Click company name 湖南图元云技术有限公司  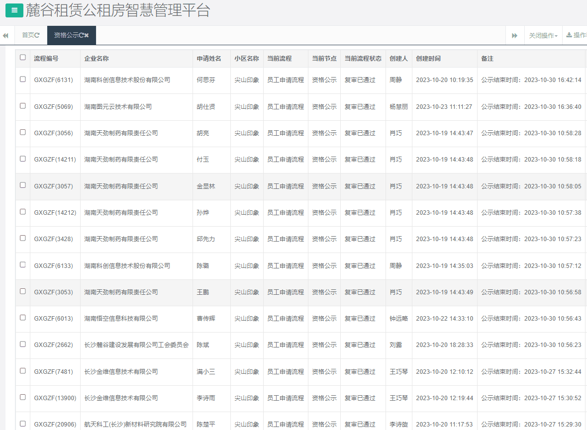[118, 107]
